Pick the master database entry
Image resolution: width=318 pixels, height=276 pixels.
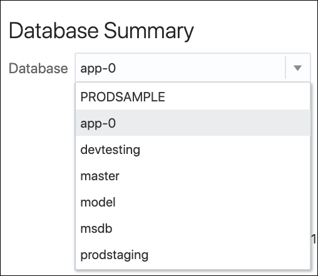pos(193,176)
